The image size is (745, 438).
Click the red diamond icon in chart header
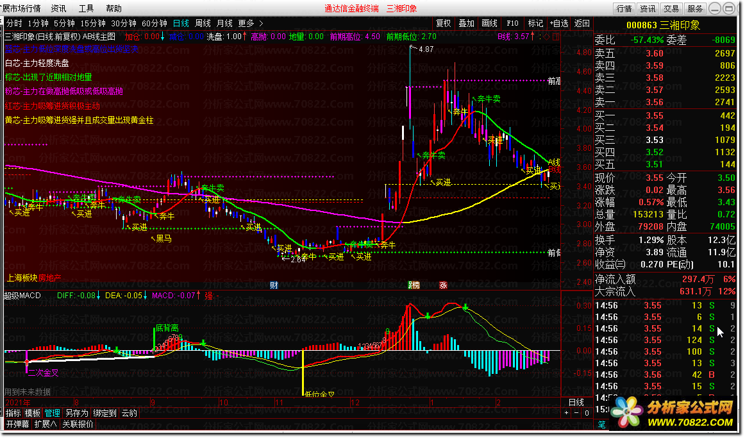[x=546, y=37]
